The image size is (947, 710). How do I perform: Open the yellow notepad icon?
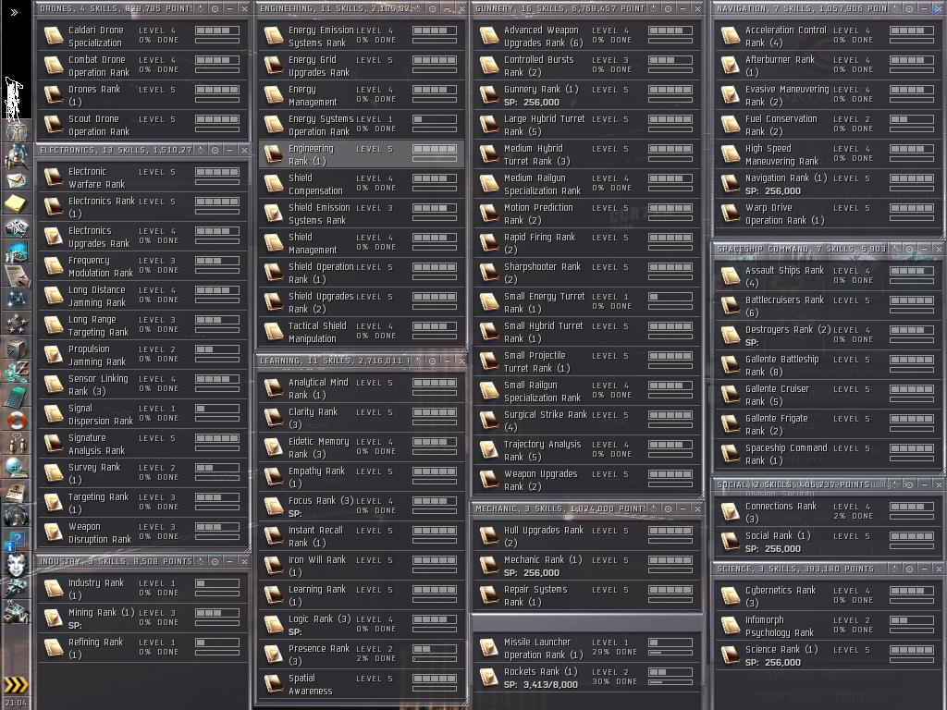point(17,204)
